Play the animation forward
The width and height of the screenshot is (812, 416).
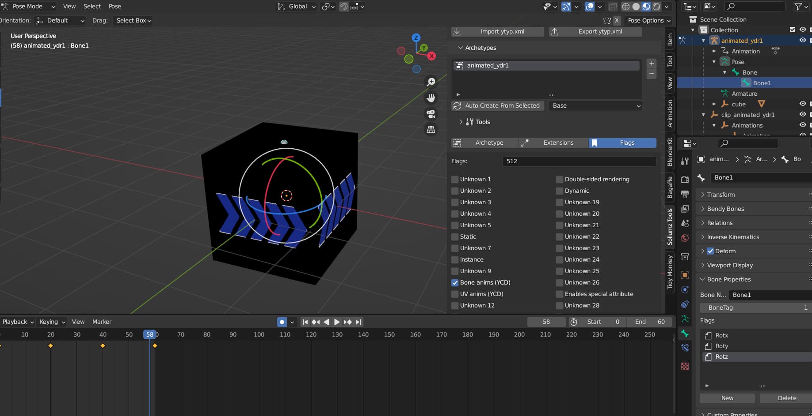click(337, 322)
